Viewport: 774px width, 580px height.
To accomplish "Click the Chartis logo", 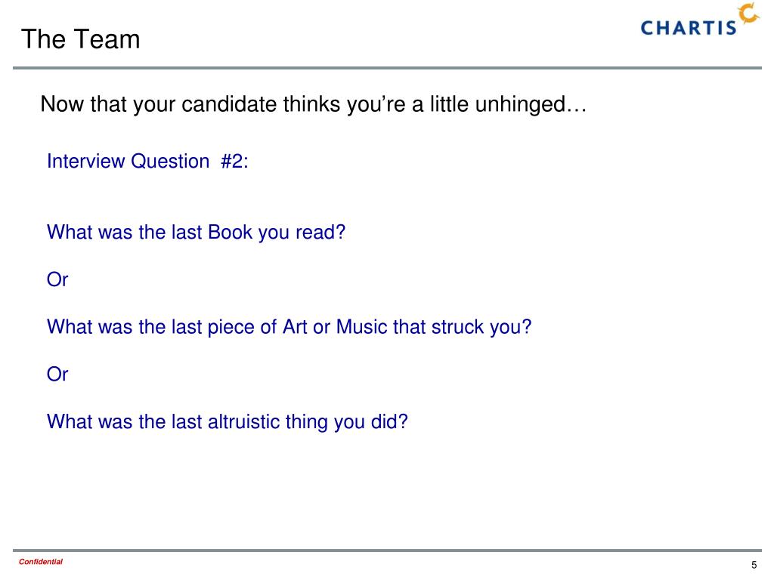I will [x=700, y=20].
